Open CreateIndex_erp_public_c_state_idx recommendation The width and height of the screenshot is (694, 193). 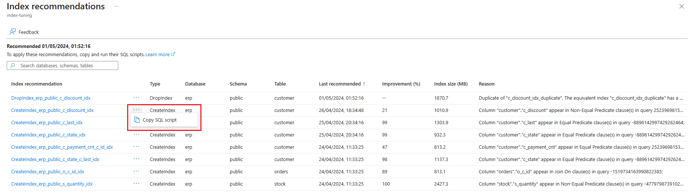48,135
